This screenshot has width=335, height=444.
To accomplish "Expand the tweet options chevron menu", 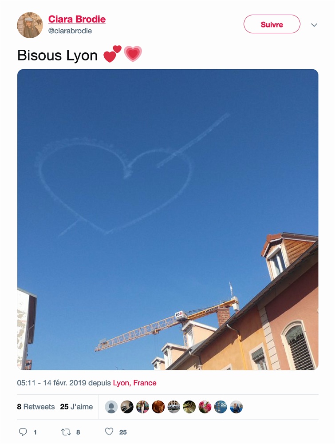I will (314, 25).
